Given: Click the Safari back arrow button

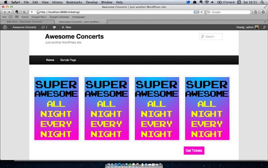Looking at the screenshot, I should [4, 12].
